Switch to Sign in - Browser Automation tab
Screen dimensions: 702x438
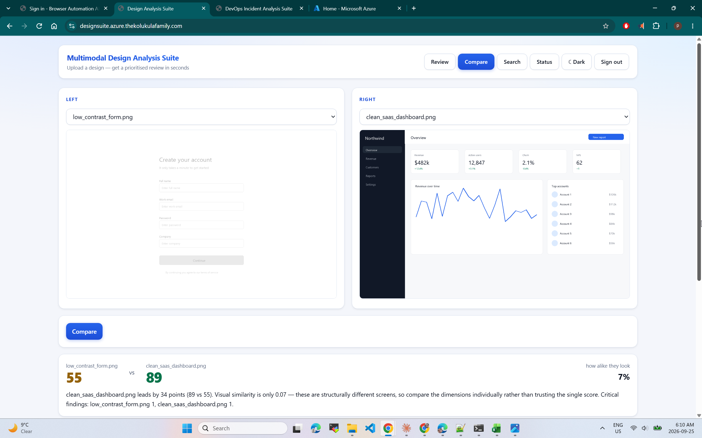point(64,8)
